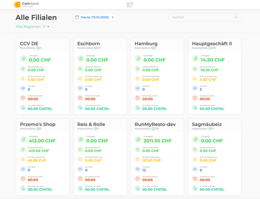Select the RunMyResto-dev 2011.30 CHF revenue
Image resolution: width=260 pixels, height=199 pixels.
point(158,141)
